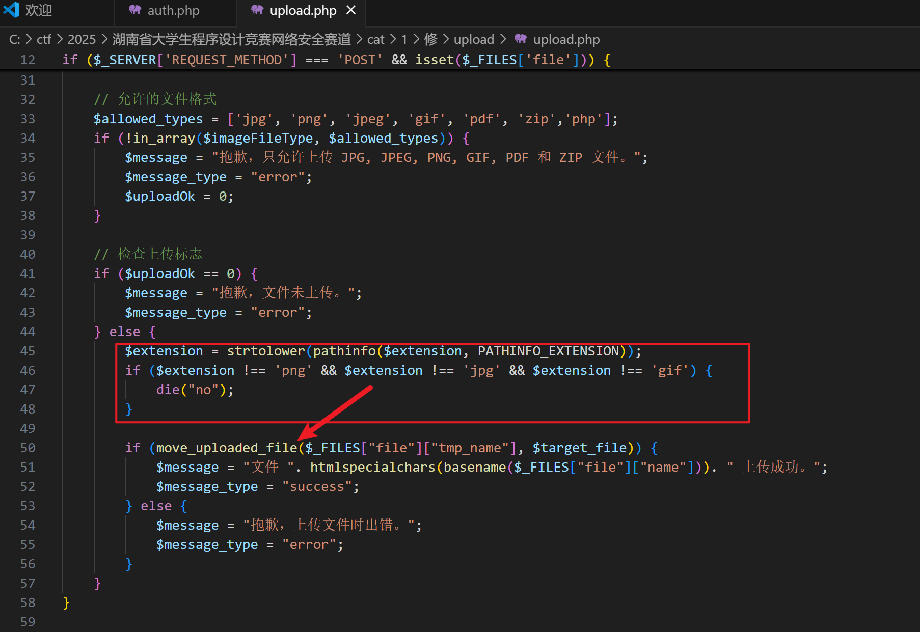Screen dimensions: 920x632
Task: Open the ctf breadcrumb folder
Action: (x=44, y=40)
